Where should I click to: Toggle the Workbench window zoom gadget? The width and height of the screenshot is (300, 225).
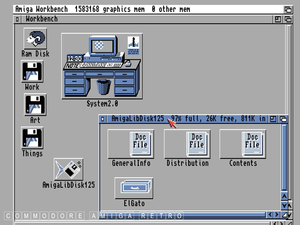278,19
